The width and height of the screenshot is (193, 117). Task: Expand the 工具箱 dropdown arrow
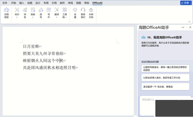[66, 17]
